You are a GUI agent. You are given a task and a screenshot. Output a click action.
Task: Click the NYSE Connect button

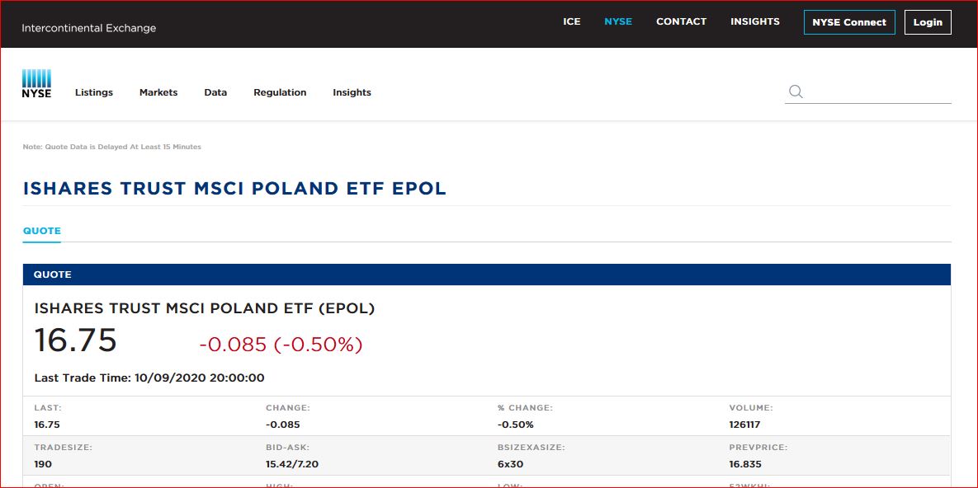coord(849,22)
